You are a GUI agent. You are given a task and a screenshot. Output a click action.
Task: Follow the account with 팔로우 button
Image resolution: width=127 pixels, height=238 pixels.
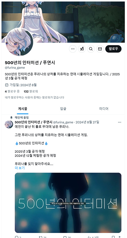tap(113, 49)
